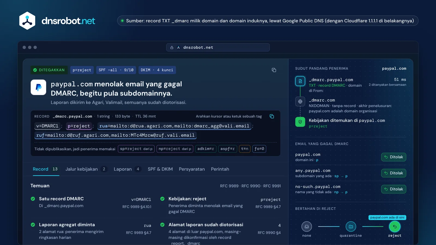Click the DITEGAKKAN status badge

click(x=49, y=70)
